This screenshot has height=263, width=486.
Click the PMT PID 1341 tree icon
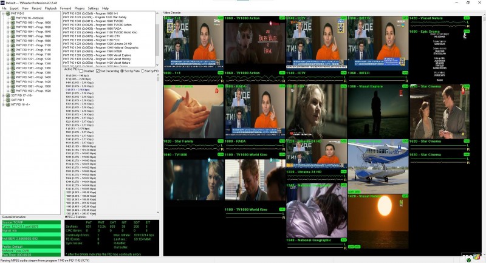[12, 63]
